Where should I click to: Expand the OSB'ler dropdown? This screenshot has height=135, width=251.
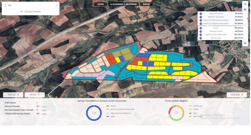point(13,95)
